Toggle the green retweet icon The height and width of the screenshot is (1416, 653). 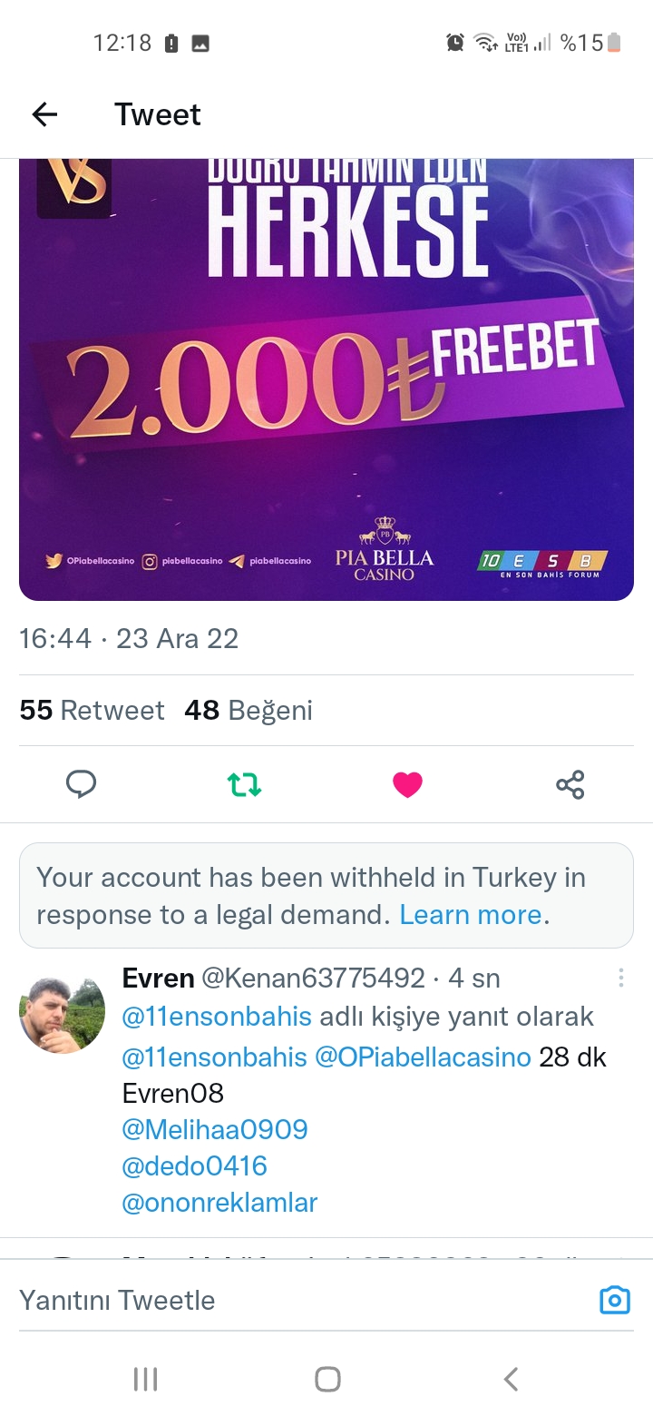(244, 784)
